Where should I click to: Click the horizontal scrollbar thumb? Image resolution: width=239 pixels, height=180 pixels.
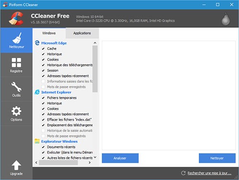coord(58,162)
